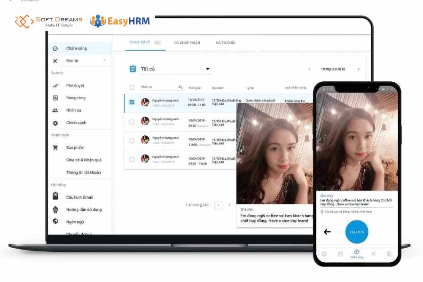Open Chia sẻ & Nhận quà
This screenshot has width=423, height=282.
pos(84,160)
